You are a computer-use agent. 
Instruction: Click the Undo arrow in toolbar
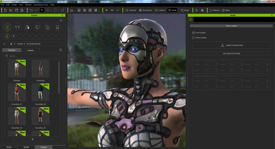click(x=31, y=10)
